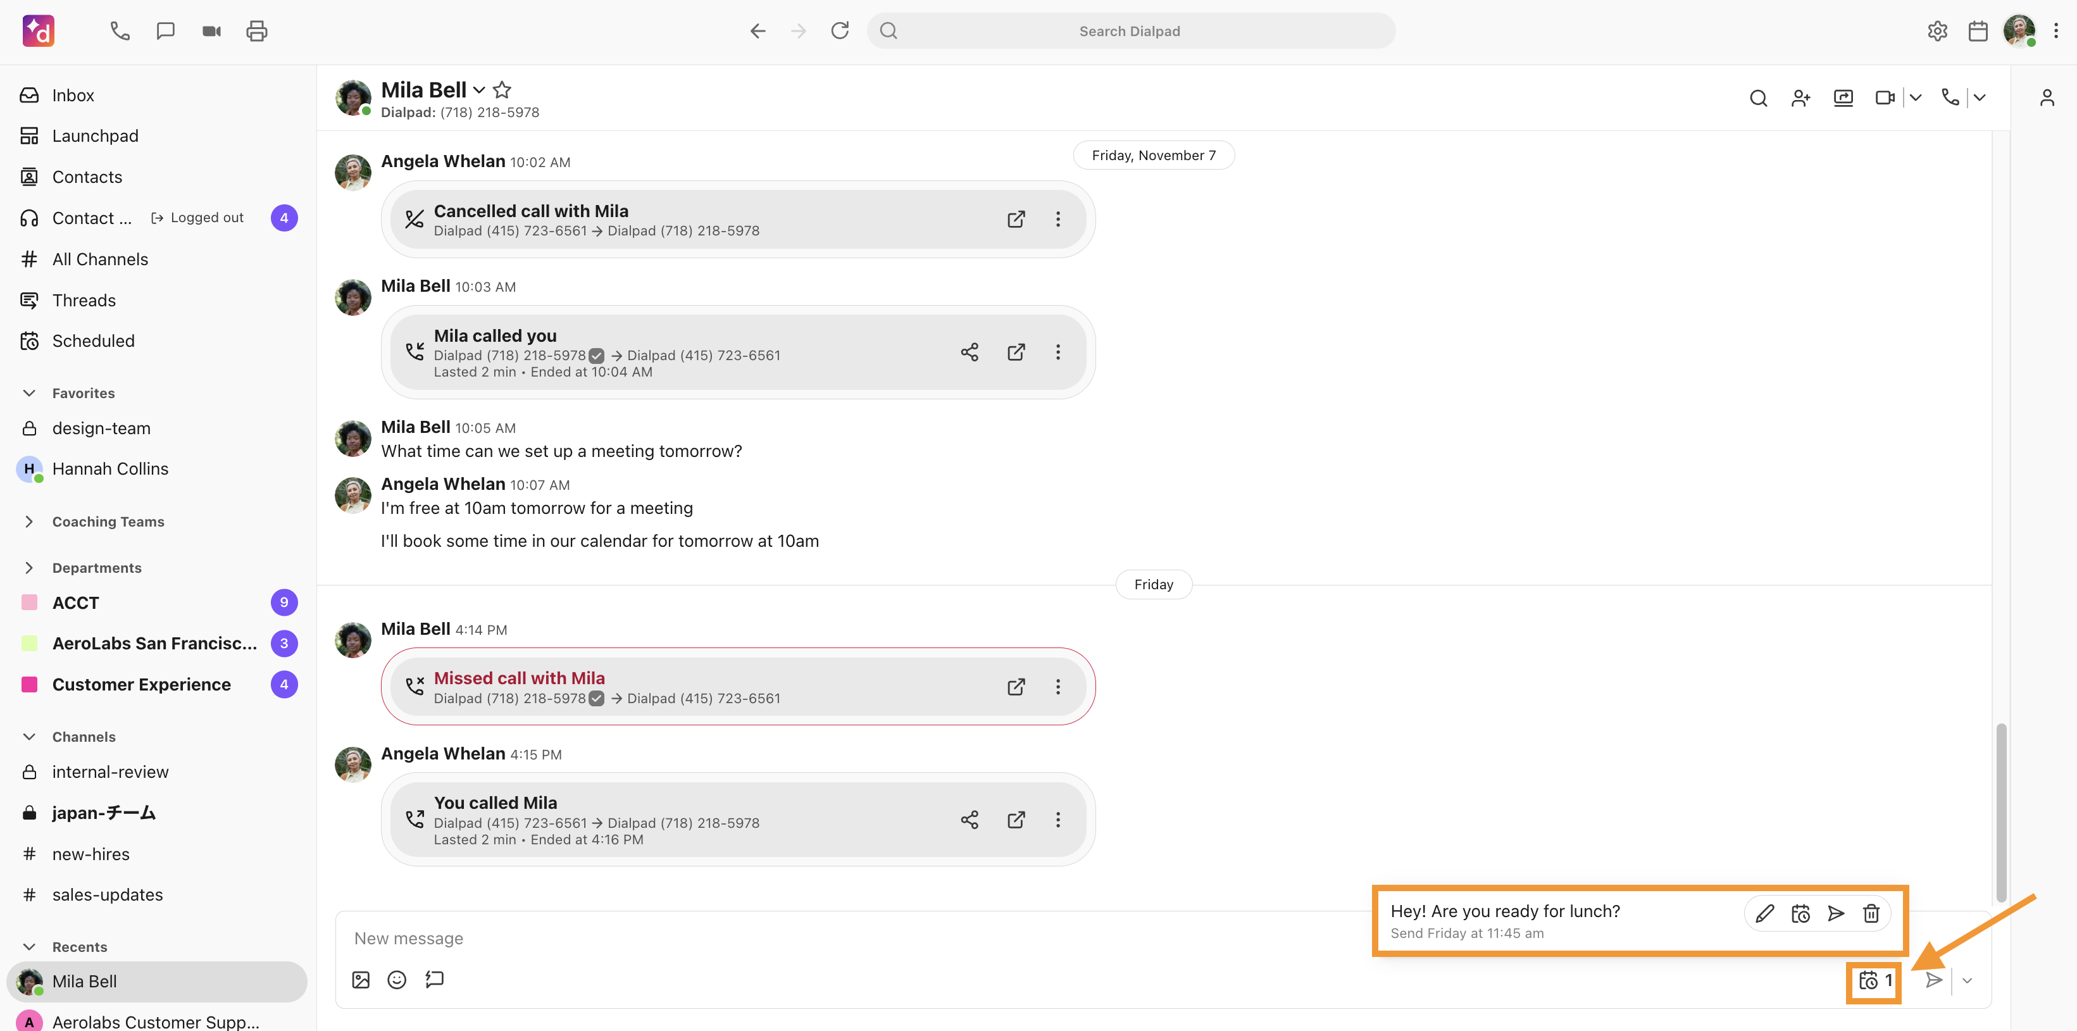The image size is (2077, 1031).
Task: Delete the scheduled lunch message
Action: (x=1871, y=913)
